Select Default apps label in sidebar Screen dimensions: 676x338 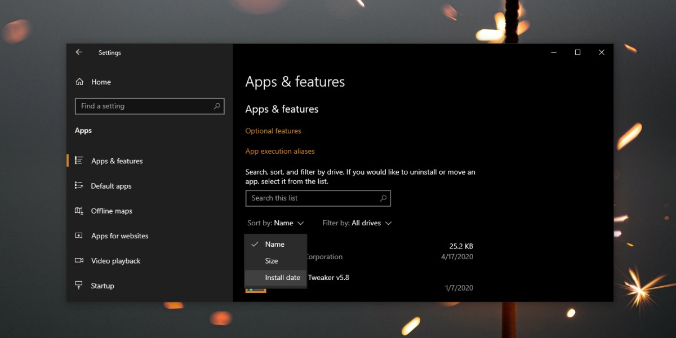(x=111, y=186)
